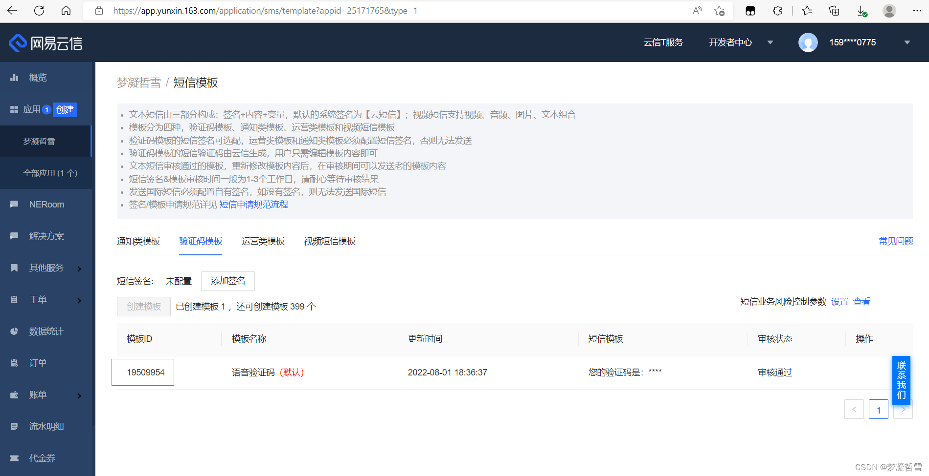
Task: Click template ID 19509954
Action: [146, 373]
